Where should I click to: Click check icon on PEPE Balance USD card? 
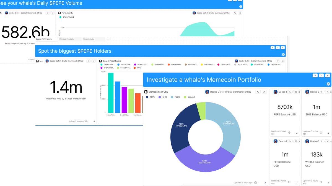click(x=289, y=133)
